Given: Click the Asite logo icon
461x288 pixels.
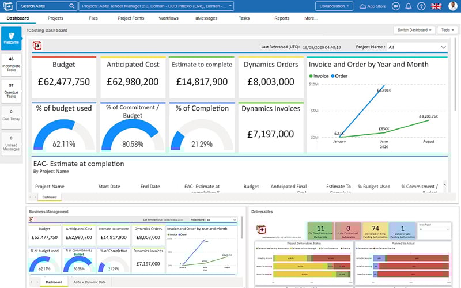Looking at the screenshot, I should tap(7, 6).
